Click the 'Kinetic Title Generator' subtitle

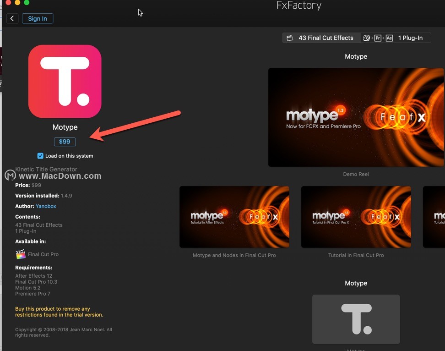[x=46, y=169]
